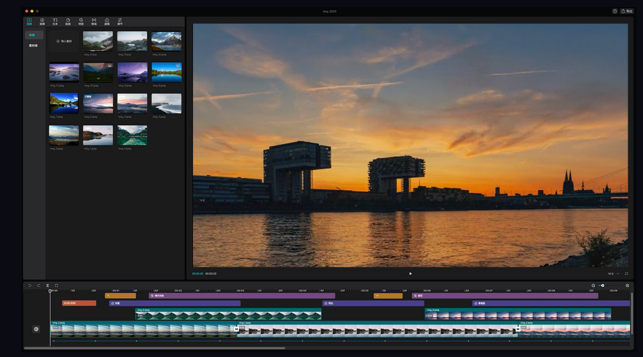Open the Audio (音频) media tab
Image resolution: width=643 pixels, height=357 pixels.
42,22
